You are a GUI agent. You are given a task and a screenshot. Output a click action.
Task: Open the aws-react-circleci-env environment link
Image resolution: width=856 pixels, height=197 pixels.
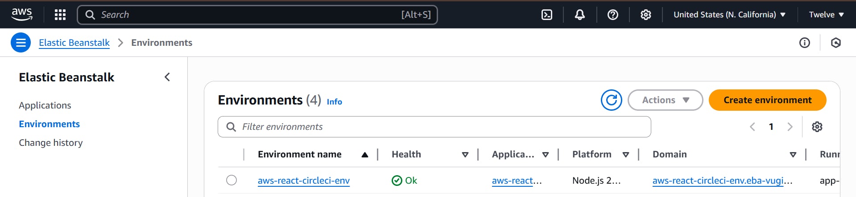click(304, 181)
